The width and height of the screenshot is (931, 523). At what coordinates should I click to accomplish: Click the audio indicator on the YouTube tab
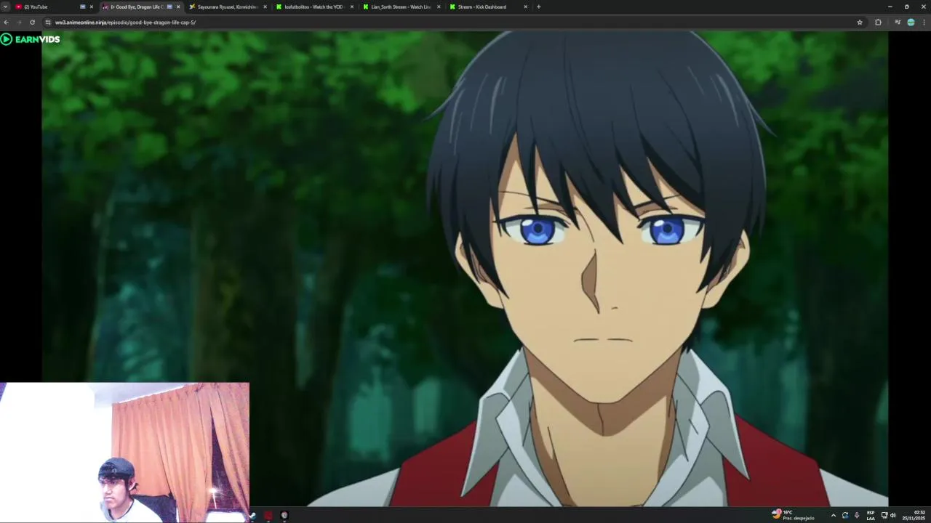(82, 7)
